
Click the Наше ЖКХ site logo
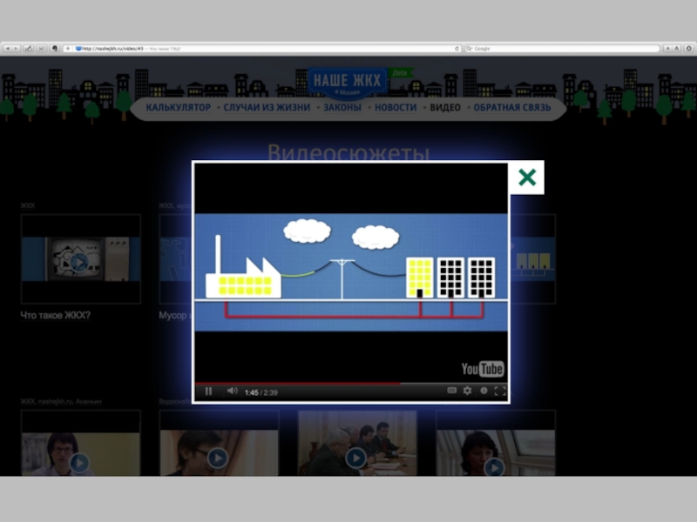click(347, 82)
